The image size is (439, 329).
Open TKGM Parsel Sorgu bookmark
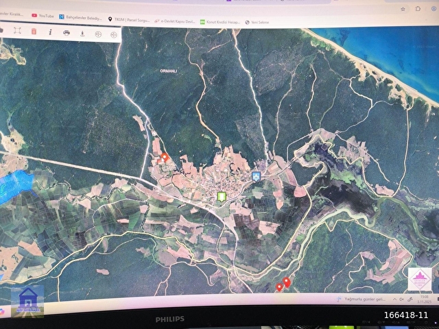pos(129,20)
